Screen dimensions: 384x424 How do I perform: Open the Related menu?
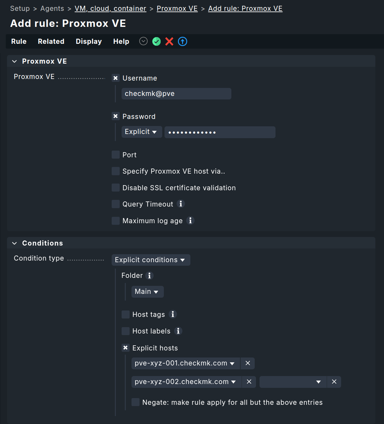click(x=51, y=41)
